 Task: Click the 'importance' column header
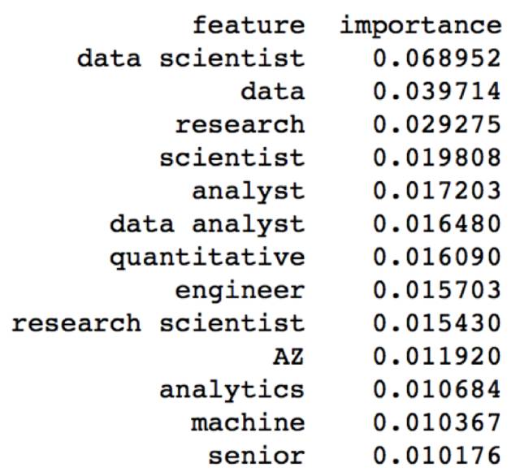[421, 27]
